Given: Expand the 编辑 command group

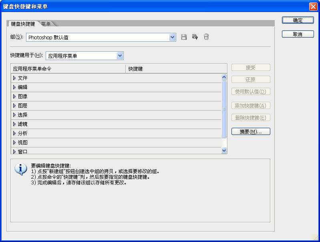Looking at the screenshot, I should click(x=14, y=87).
